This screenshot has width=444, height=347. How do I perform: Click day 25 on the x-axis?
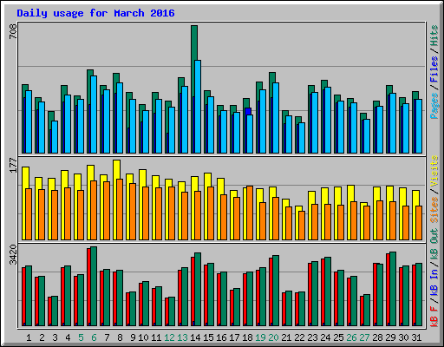(x=338, y=337)
